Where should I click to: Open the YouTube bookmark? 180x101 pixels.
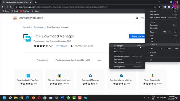pyautogui.click(x=25, y=11)
